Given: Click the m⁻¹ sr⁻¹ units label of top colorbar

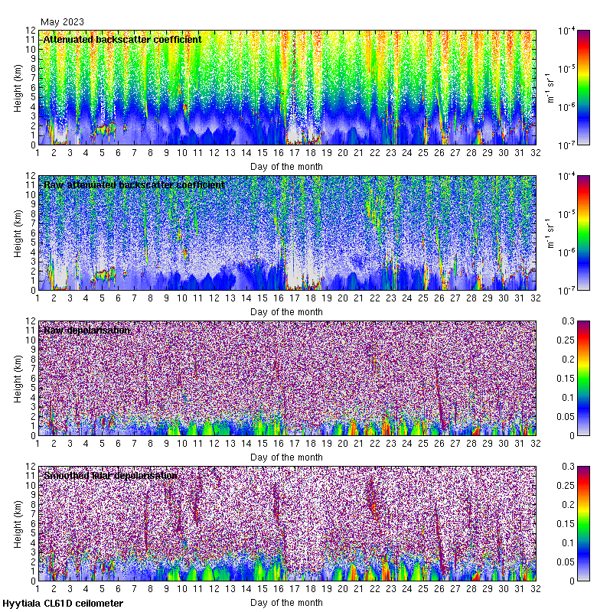Looking at the screenshot, I should (548, 87).
